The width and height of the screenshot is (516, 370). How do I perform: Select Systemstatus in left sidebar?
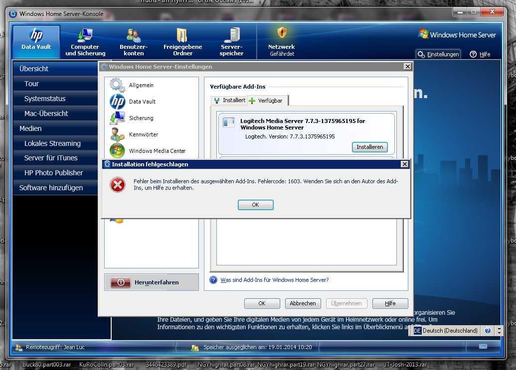(x=45, y=99)
